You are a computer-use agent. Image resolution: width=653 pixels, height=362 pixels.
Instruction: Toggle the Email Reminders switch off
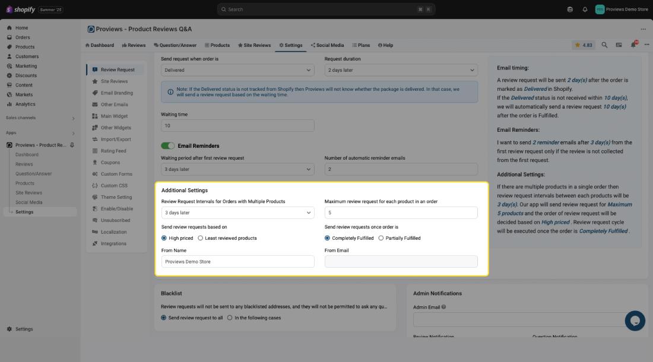[168, 146]
